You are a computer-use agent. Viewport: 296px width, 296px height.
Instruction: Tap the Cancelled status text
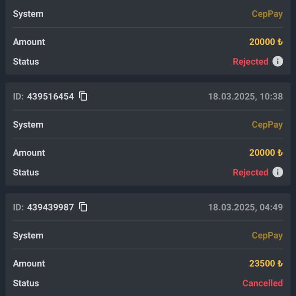point(262,283)
